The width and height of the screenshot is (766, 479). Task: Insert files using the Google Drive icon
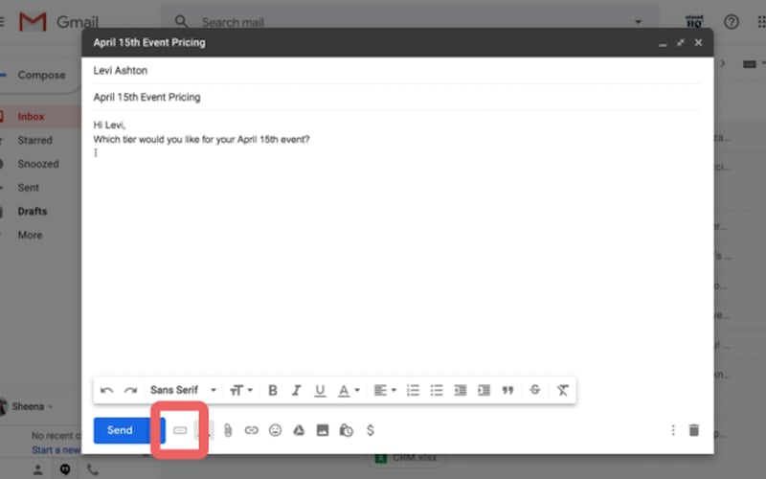tap(299, 430)
